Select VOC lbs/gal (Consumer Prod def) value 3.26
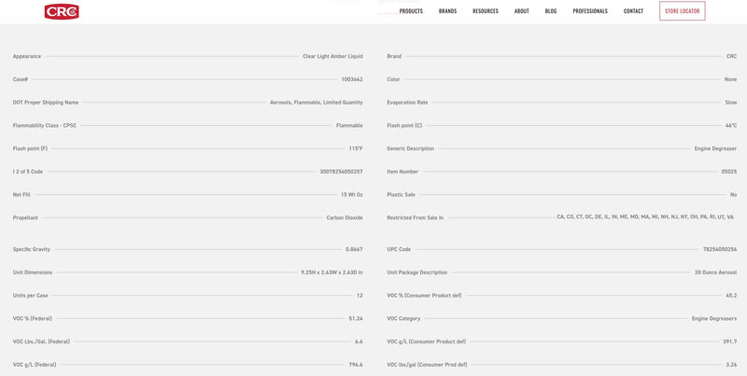This screenshot has height=376, width=747. click(731, 365)
